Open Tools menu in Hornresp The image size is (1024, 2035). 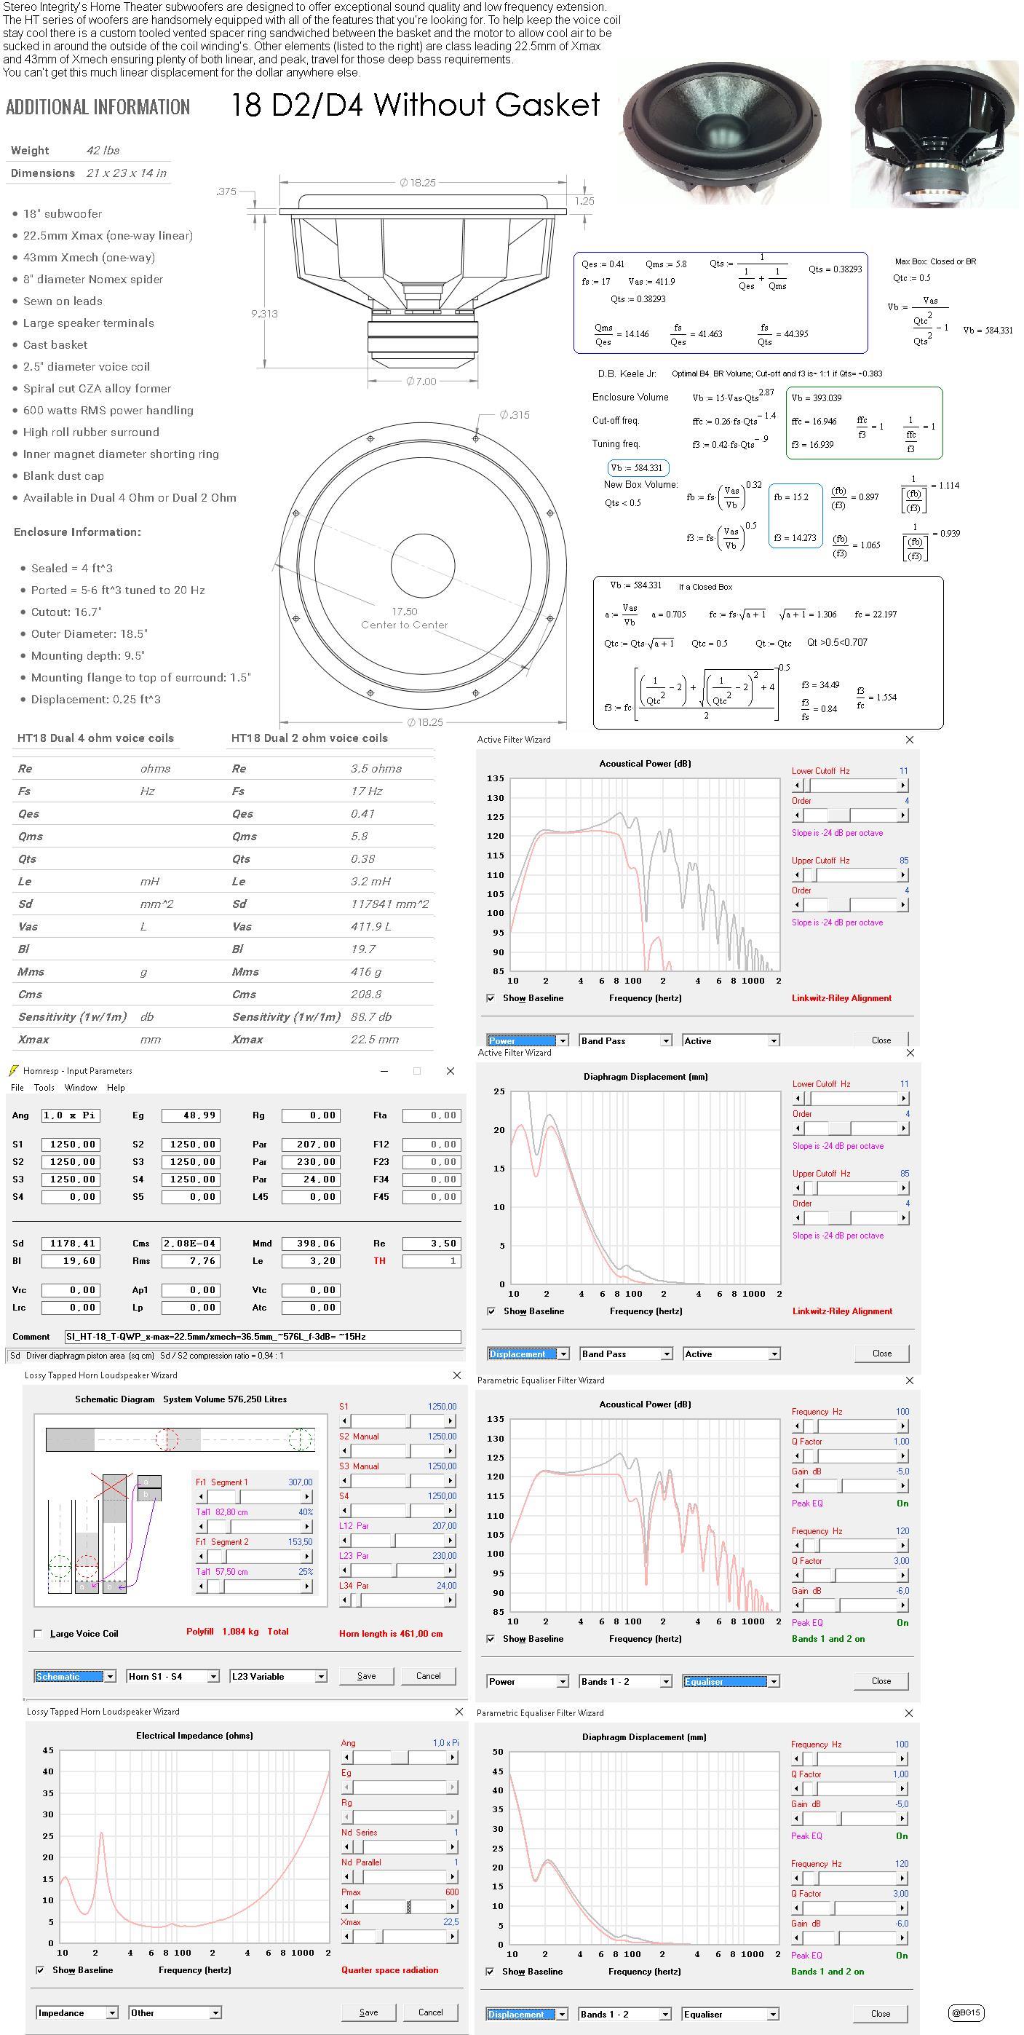[44, 1087]
